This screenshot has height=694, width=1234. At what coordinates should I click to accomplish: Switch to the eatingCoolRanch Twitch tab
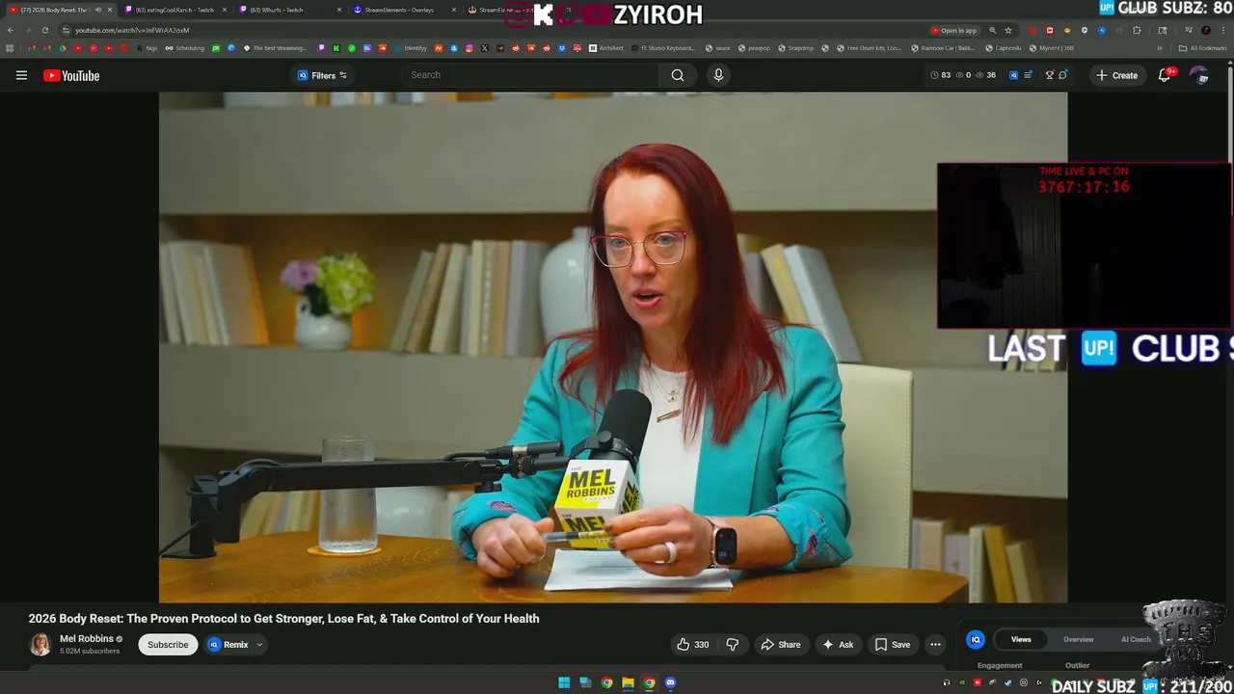(174, 10)
